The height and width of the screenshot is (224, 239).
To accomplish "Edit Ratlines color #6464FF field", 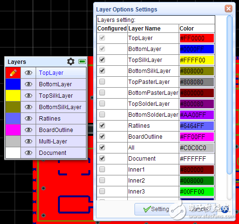I will click(x=197, y=126).
